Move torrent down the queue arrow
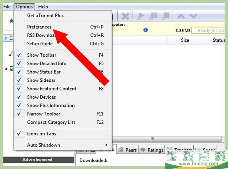The width and height of the screenshot is (228, 169). 193,16
